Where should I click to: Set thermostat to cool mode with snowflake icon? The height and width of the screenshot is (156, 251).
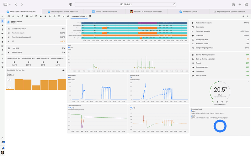[222, 102]
